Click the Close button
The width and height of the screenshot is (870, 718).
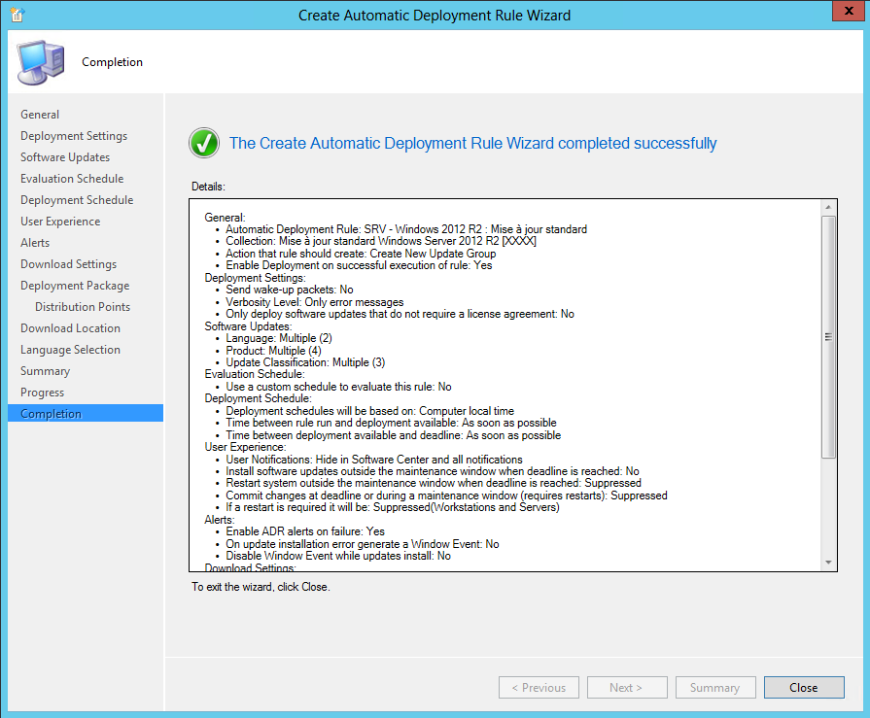point(804,688)
